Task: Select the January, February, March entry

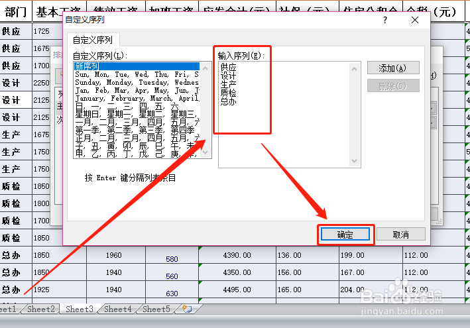Action: (x=137, y=98)
